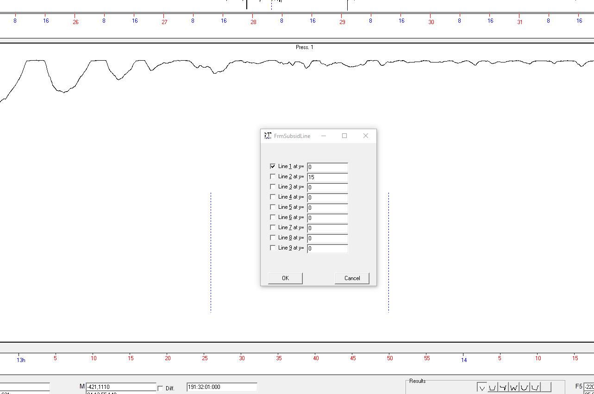Select the flat-bottom U profile icon in Results

coord(492,388)
